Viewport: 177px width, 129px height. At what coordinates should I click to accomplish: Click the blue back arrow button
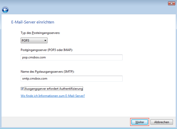pyautogui.click(x=5, y=10)
